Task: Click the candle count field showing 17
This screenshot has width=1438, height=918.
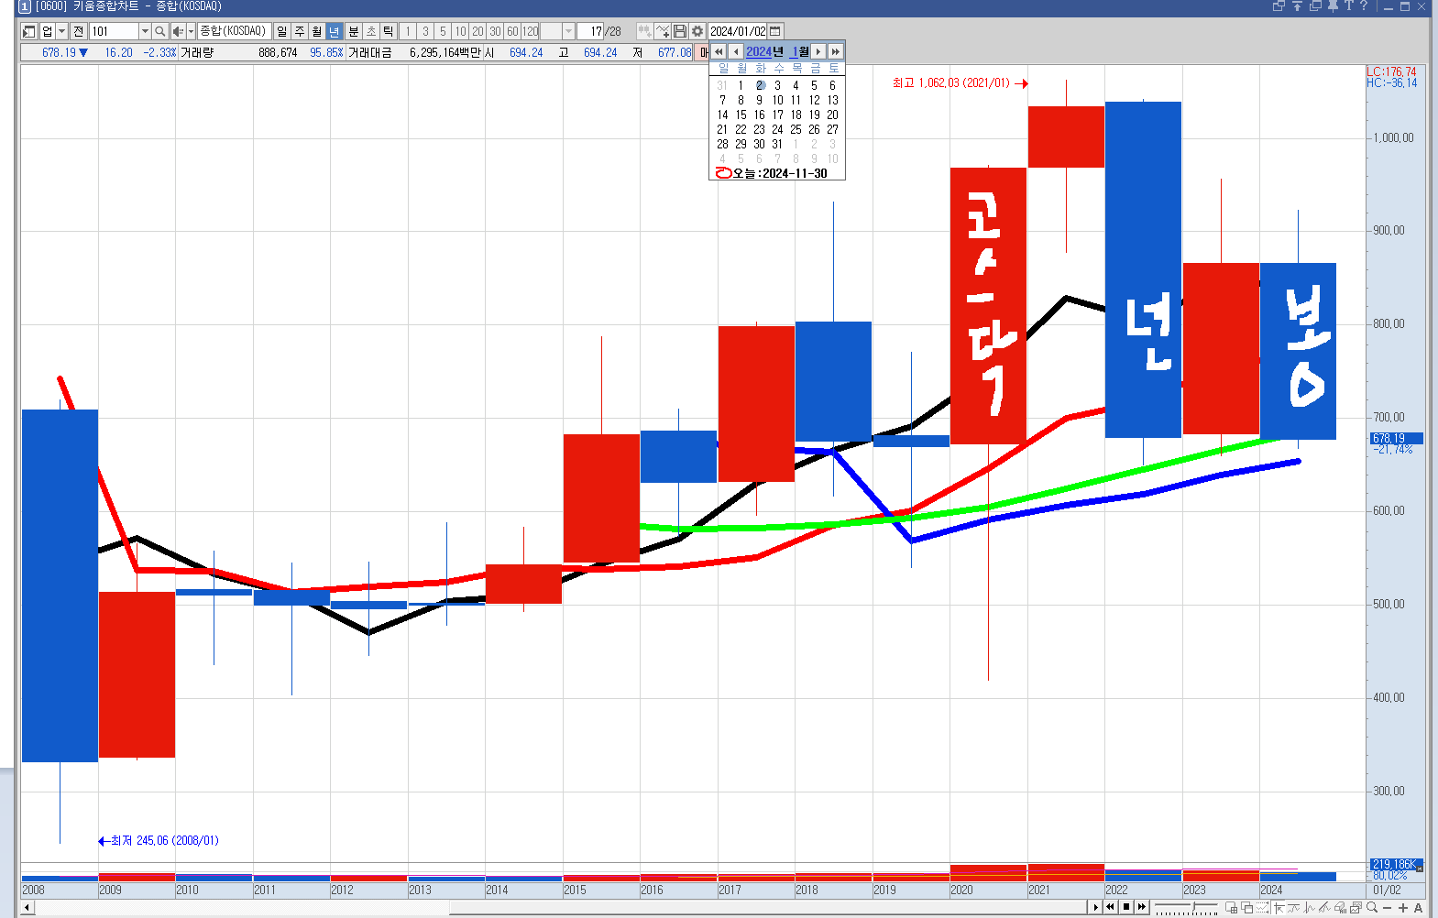Action: pyautogui.click(x=591, y=31)
